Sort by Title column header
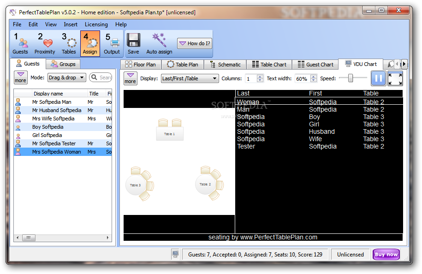 click(x=96, y=93)
